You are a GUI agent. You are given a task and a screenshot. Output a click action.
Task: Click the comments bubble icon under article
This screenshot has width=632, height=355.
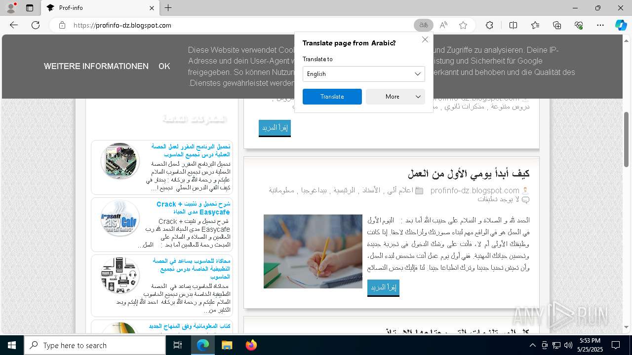[525, 200]
